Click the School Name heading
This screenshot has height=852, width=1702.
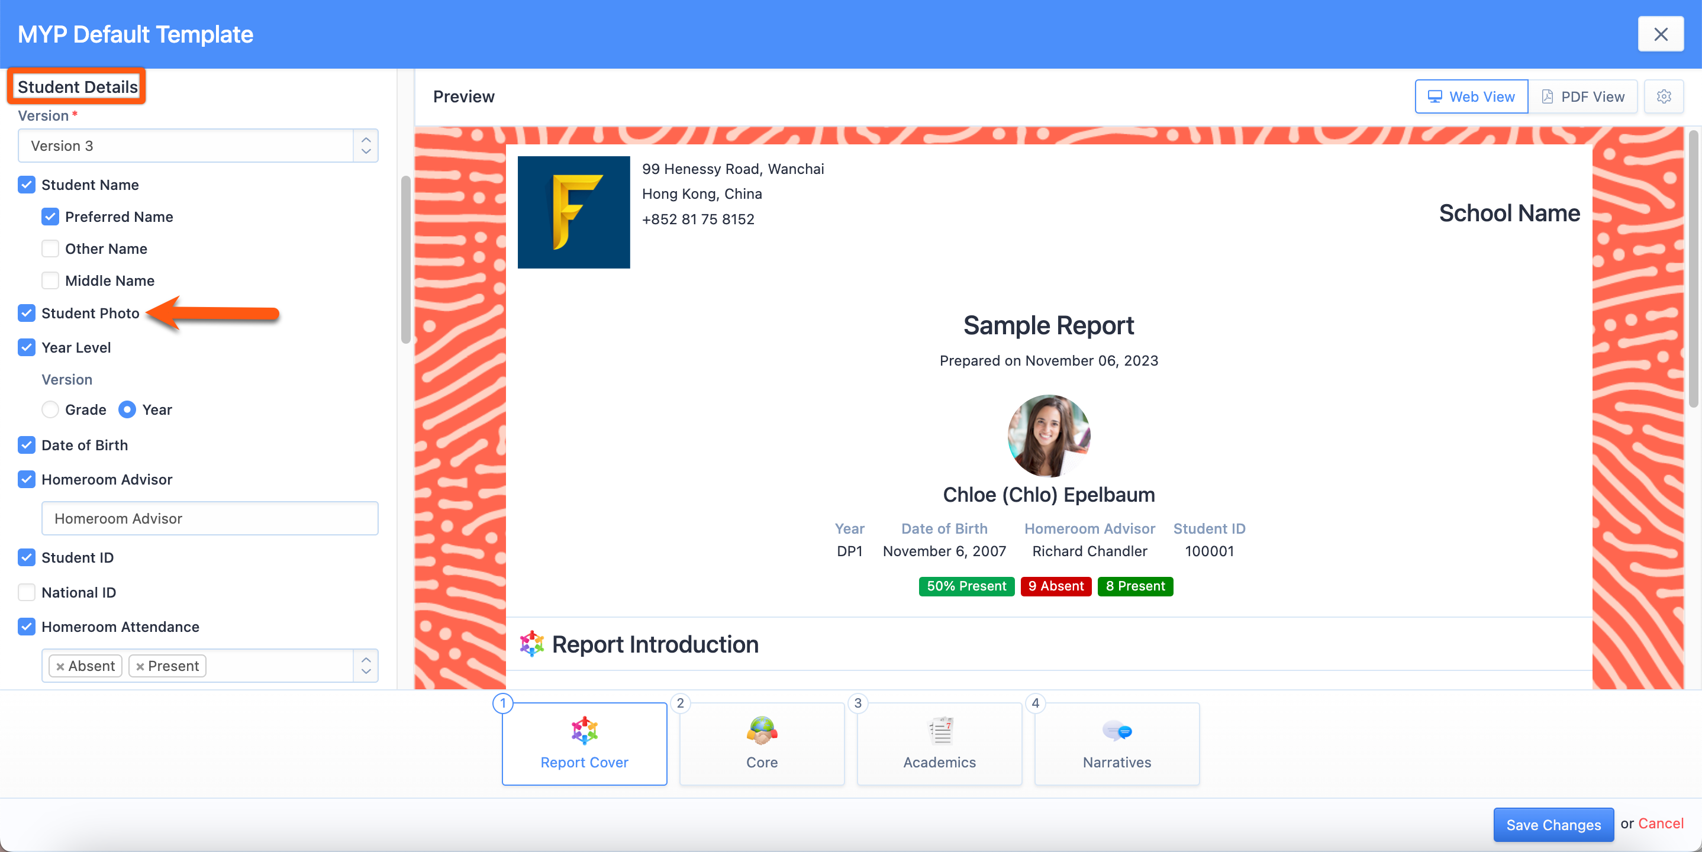[x=1509, y=212]
